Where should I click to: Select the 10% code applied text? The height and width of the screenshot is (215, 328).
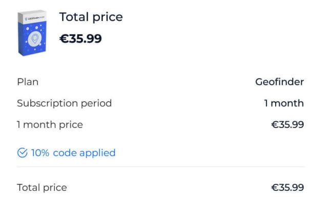pyautogui.click(x=73, y=153)
